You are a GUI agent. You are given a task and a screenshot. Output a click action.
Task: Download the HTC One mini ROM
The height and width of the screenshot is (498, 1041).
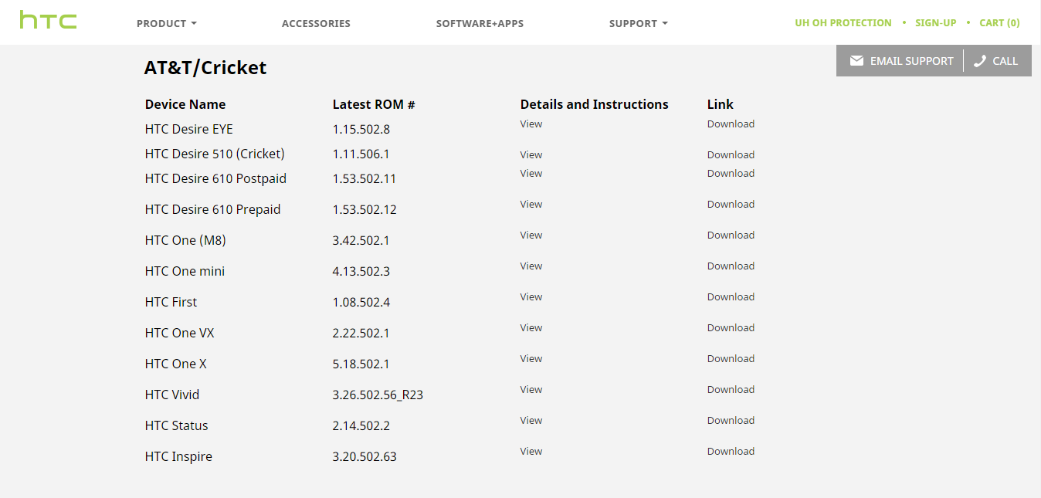pos(731,266)
